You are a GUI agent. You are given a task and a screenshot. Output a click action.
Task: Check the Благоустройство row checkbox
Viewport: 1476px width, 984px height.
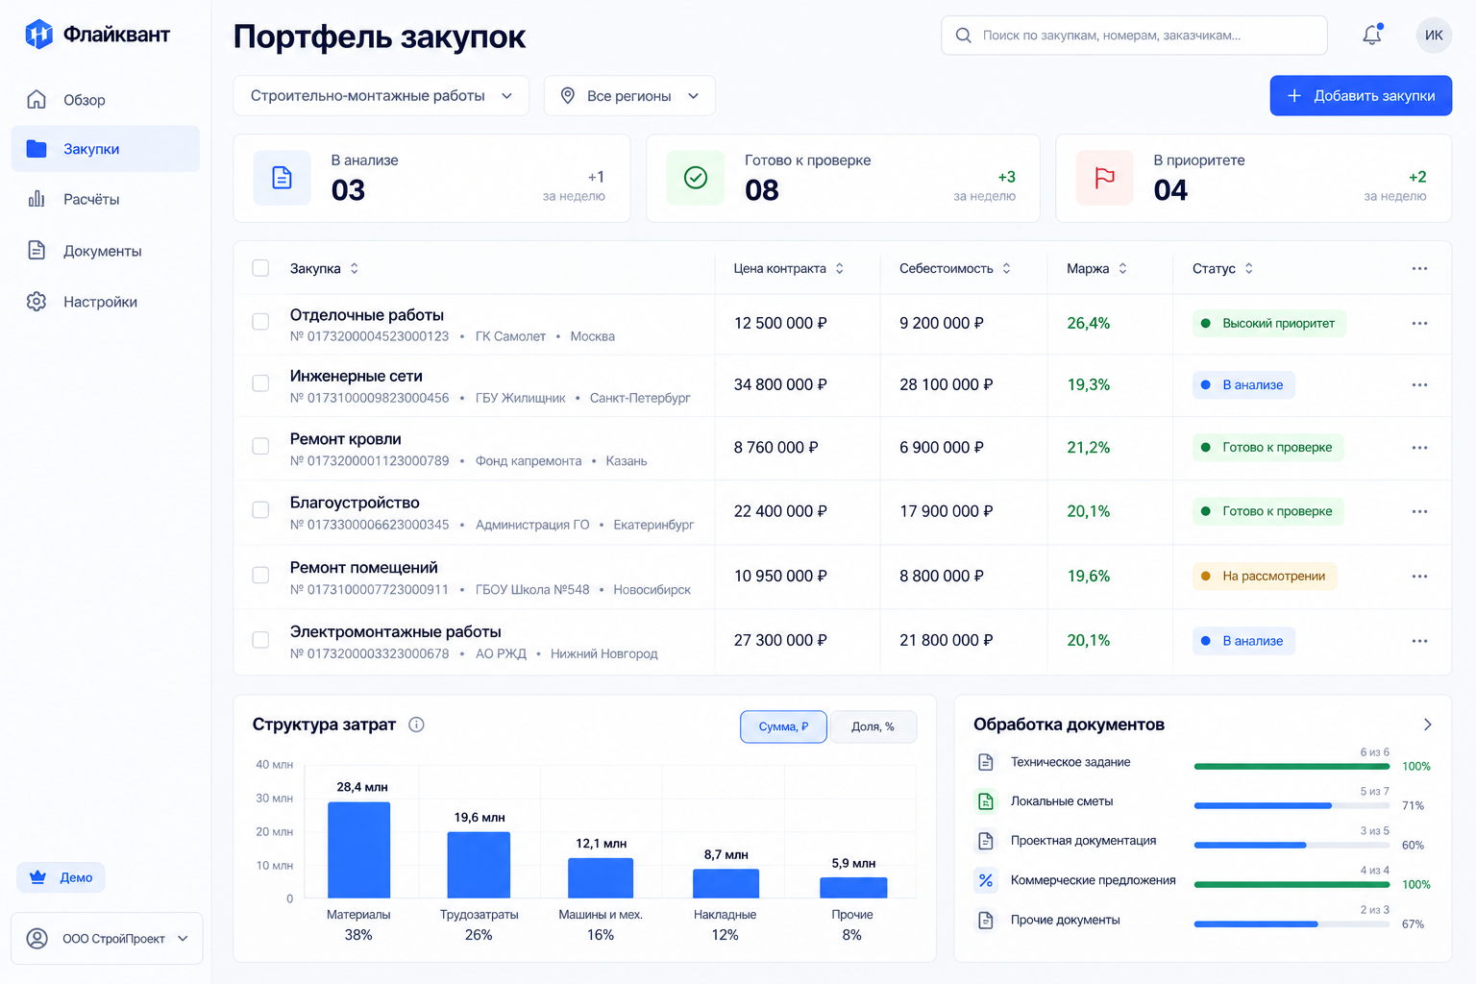(x=260, y=510)
